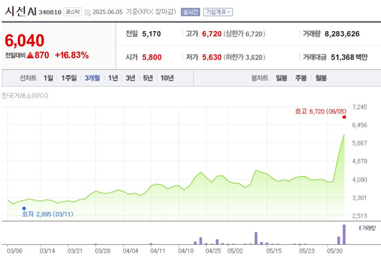Click the 저가 value 5,630
This screenshot has width=381, height=261.
pos(212,57)
